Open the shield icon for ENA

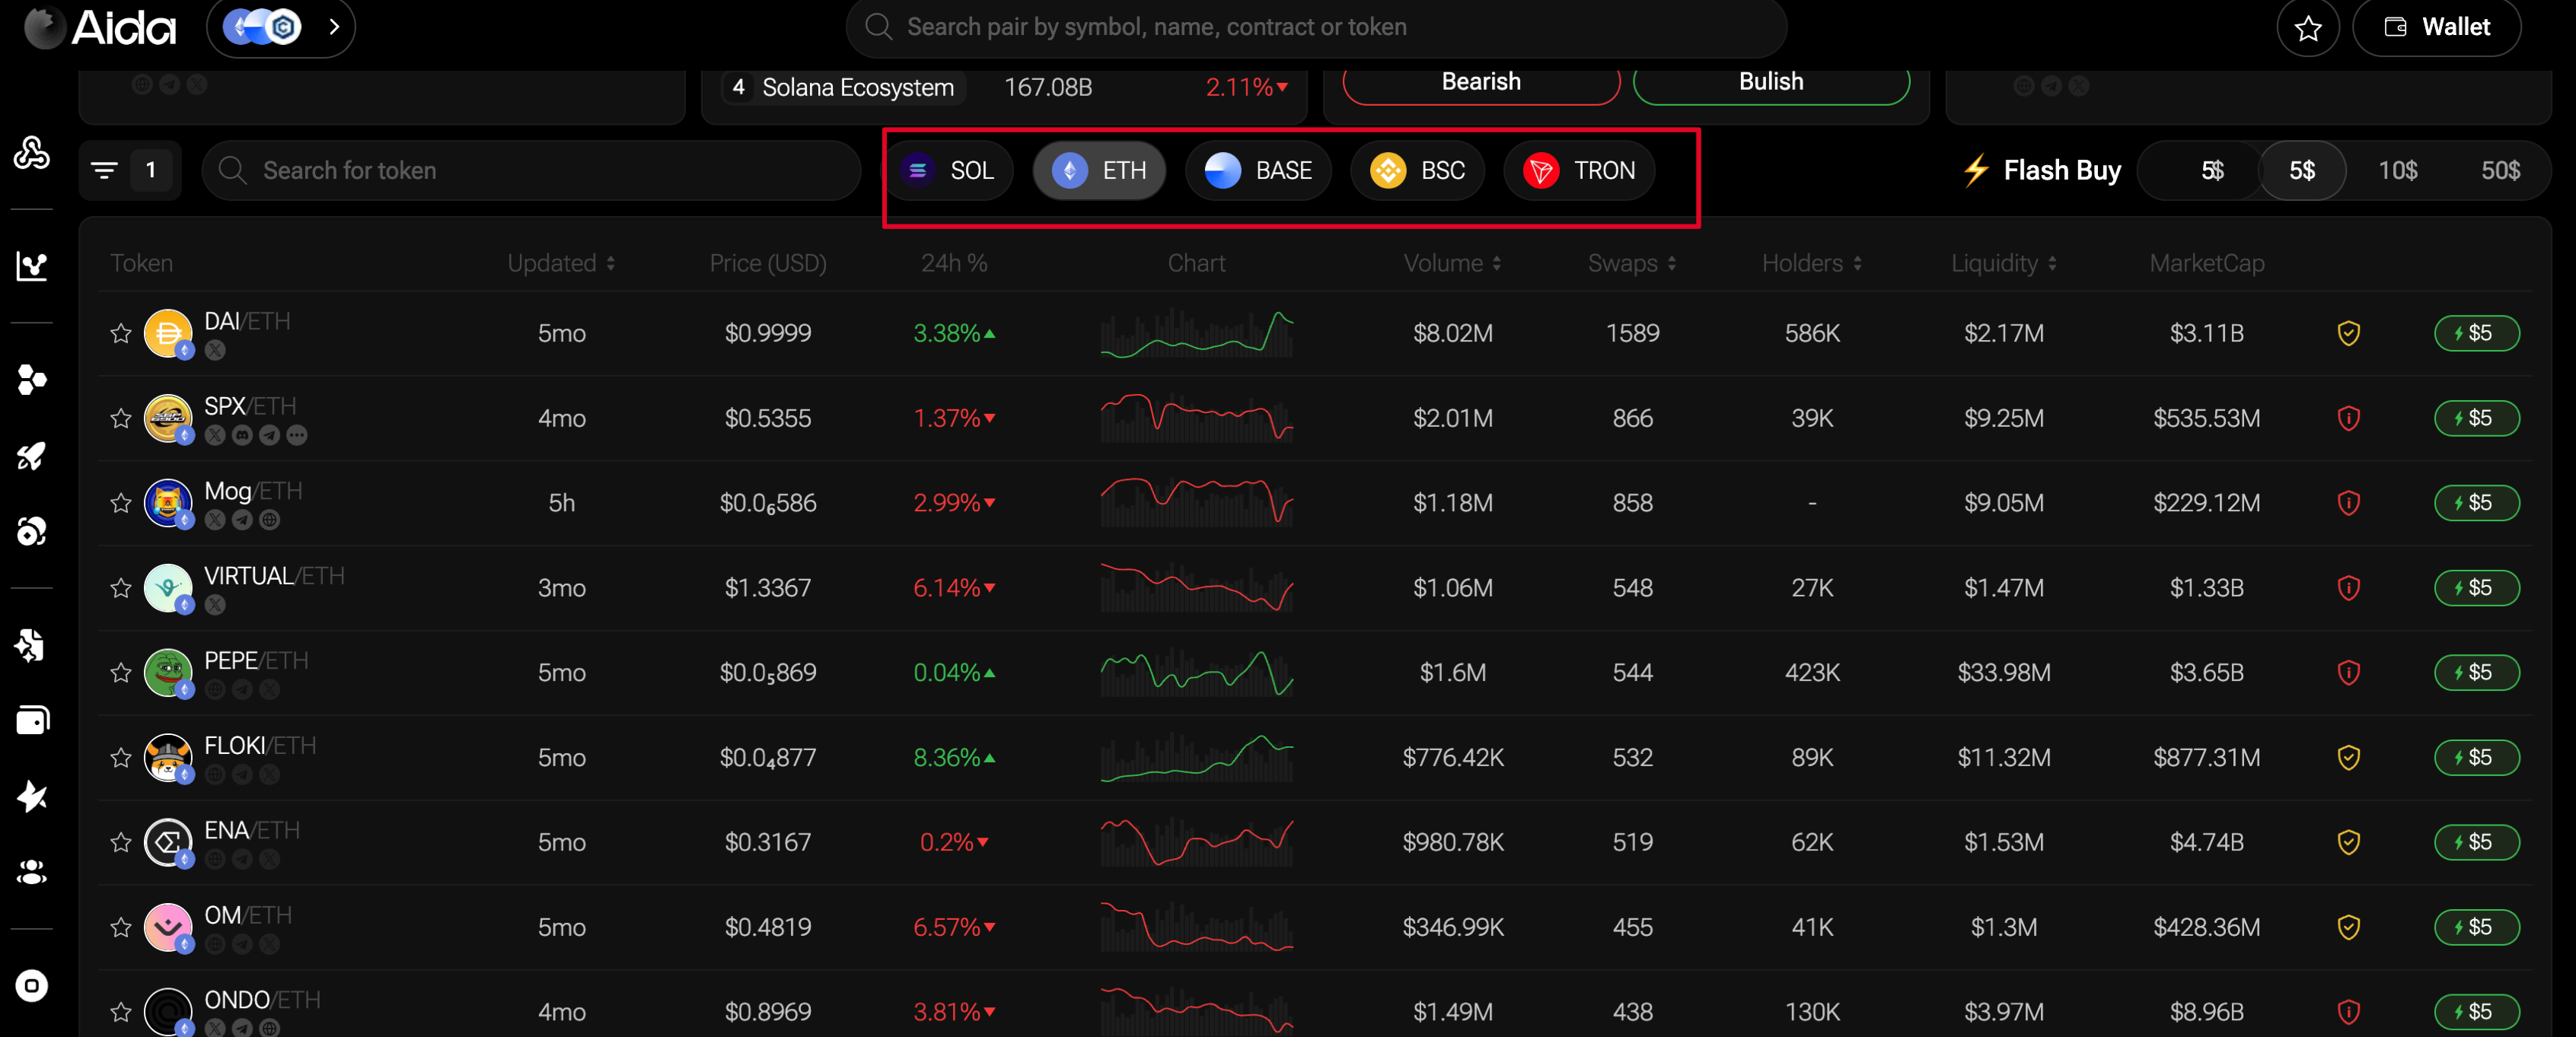tap(2348, 842)
